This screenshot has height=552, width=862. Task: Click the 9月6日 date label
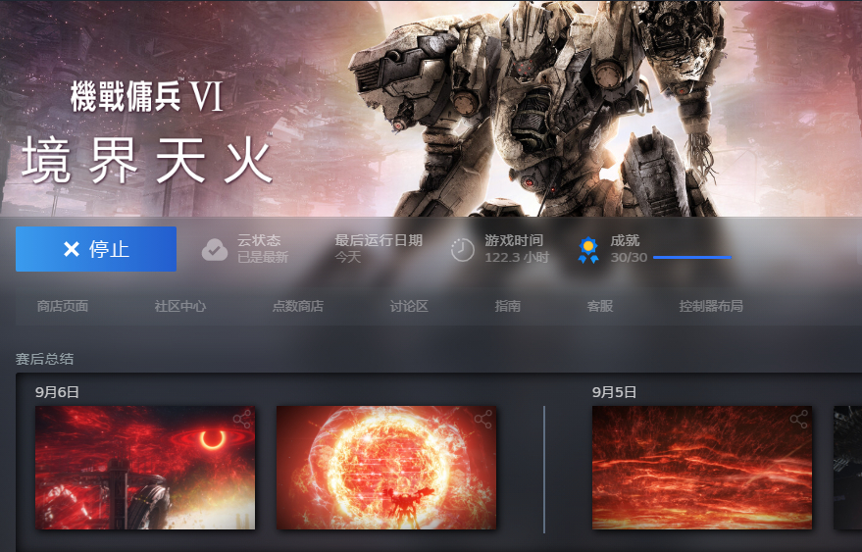[x=57, y=392]
